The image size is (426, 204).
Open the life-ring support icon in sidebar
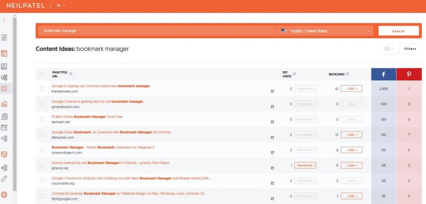coord(4,195)
